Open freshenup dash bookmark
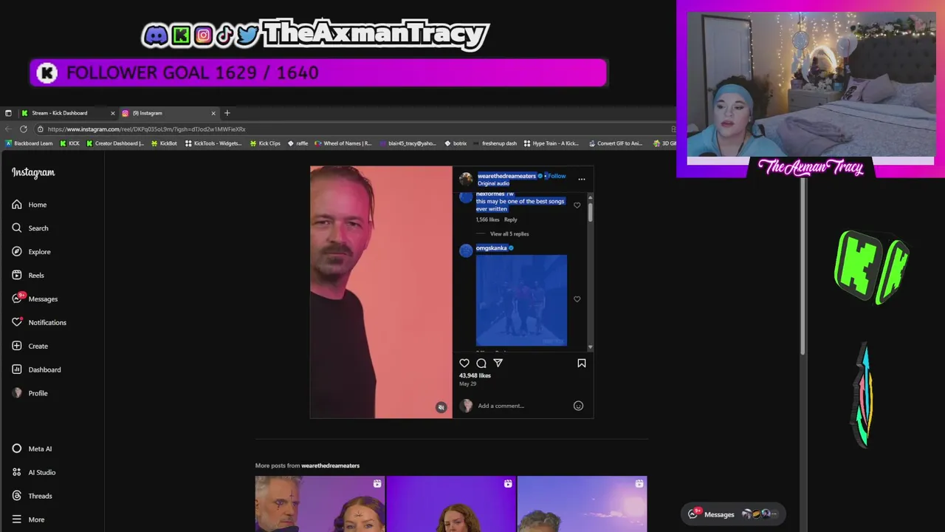This screenshot has height=532, width=945. (x=495, y=143)
